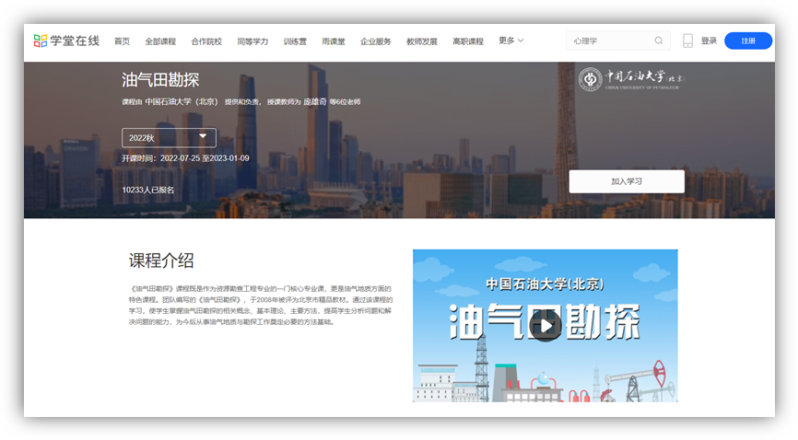Click the 加入学习 button
798x440 pixels.
tap(627, 181)
